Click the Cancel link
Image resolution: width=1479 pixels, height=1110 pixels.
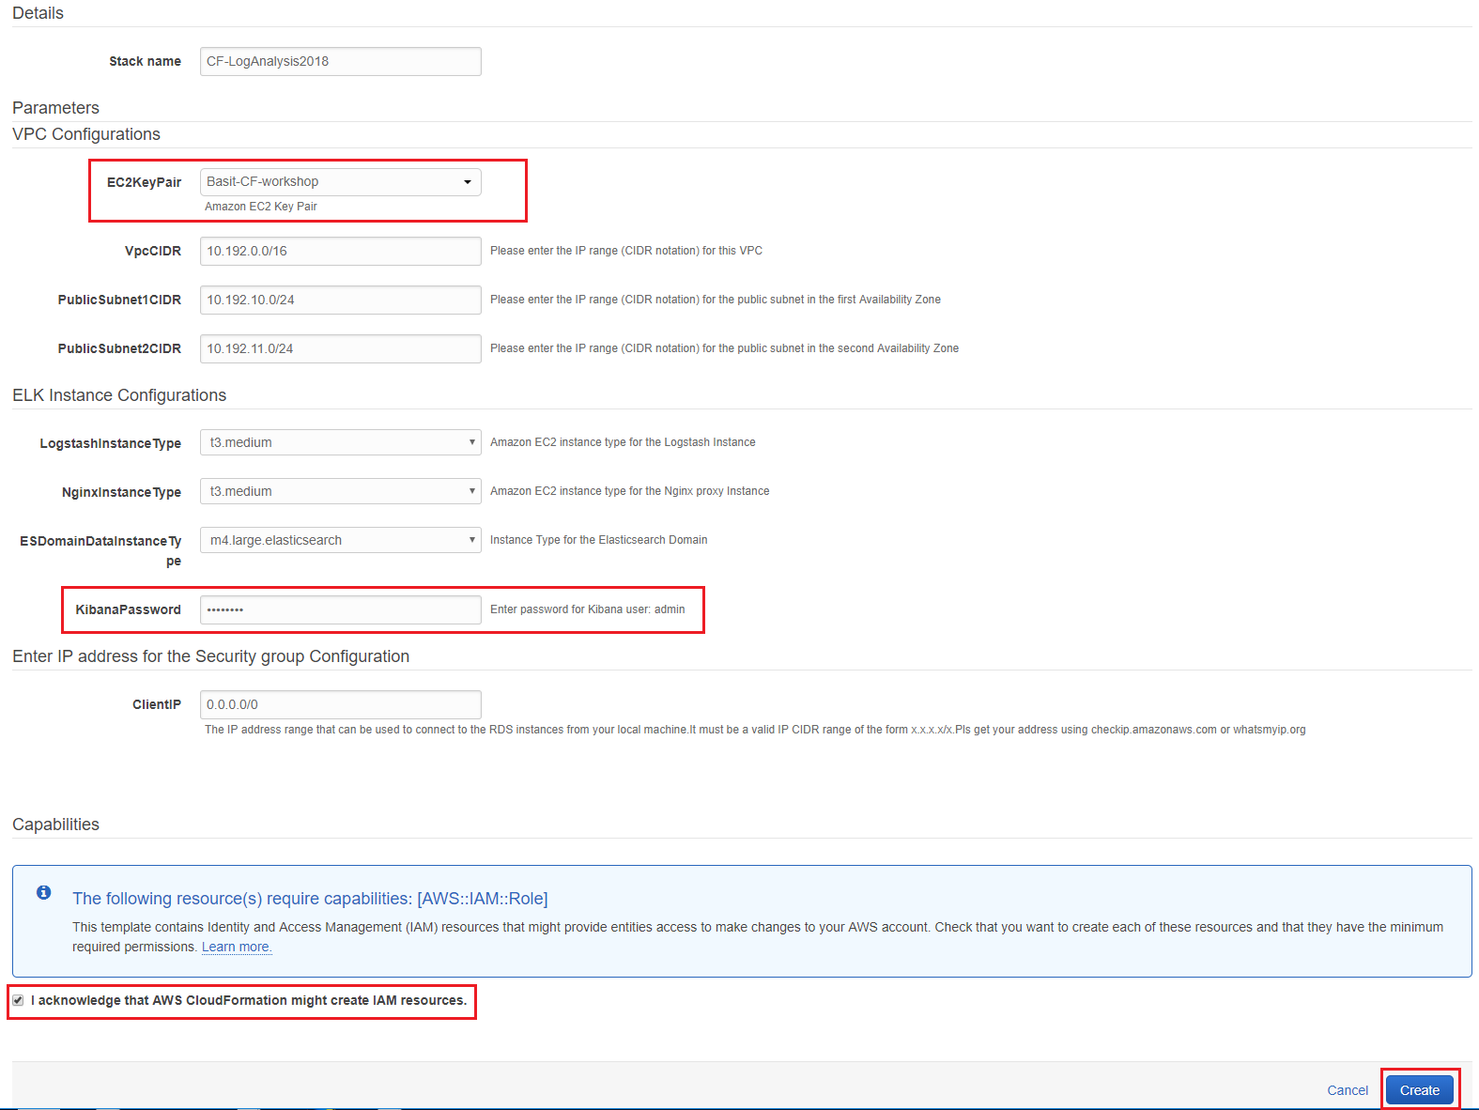(x=1348, y=1090)
